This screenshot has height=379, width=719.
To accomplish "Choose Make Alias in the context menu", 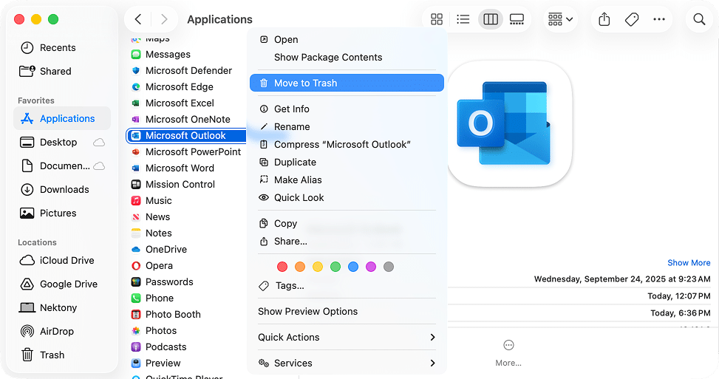I will pyautogui.click(x=347, y=180).
